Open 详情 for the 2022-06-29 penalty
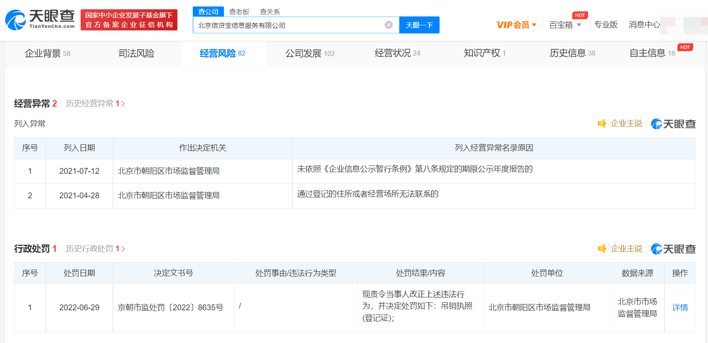Screen dimensions: 708x343 pos(680,307)
